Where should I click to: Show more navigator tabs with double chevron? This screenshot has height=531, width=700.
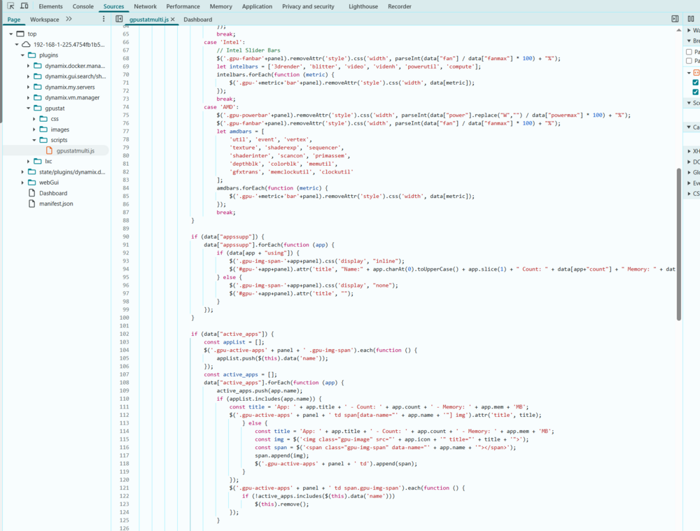click(x=69, y=19)
